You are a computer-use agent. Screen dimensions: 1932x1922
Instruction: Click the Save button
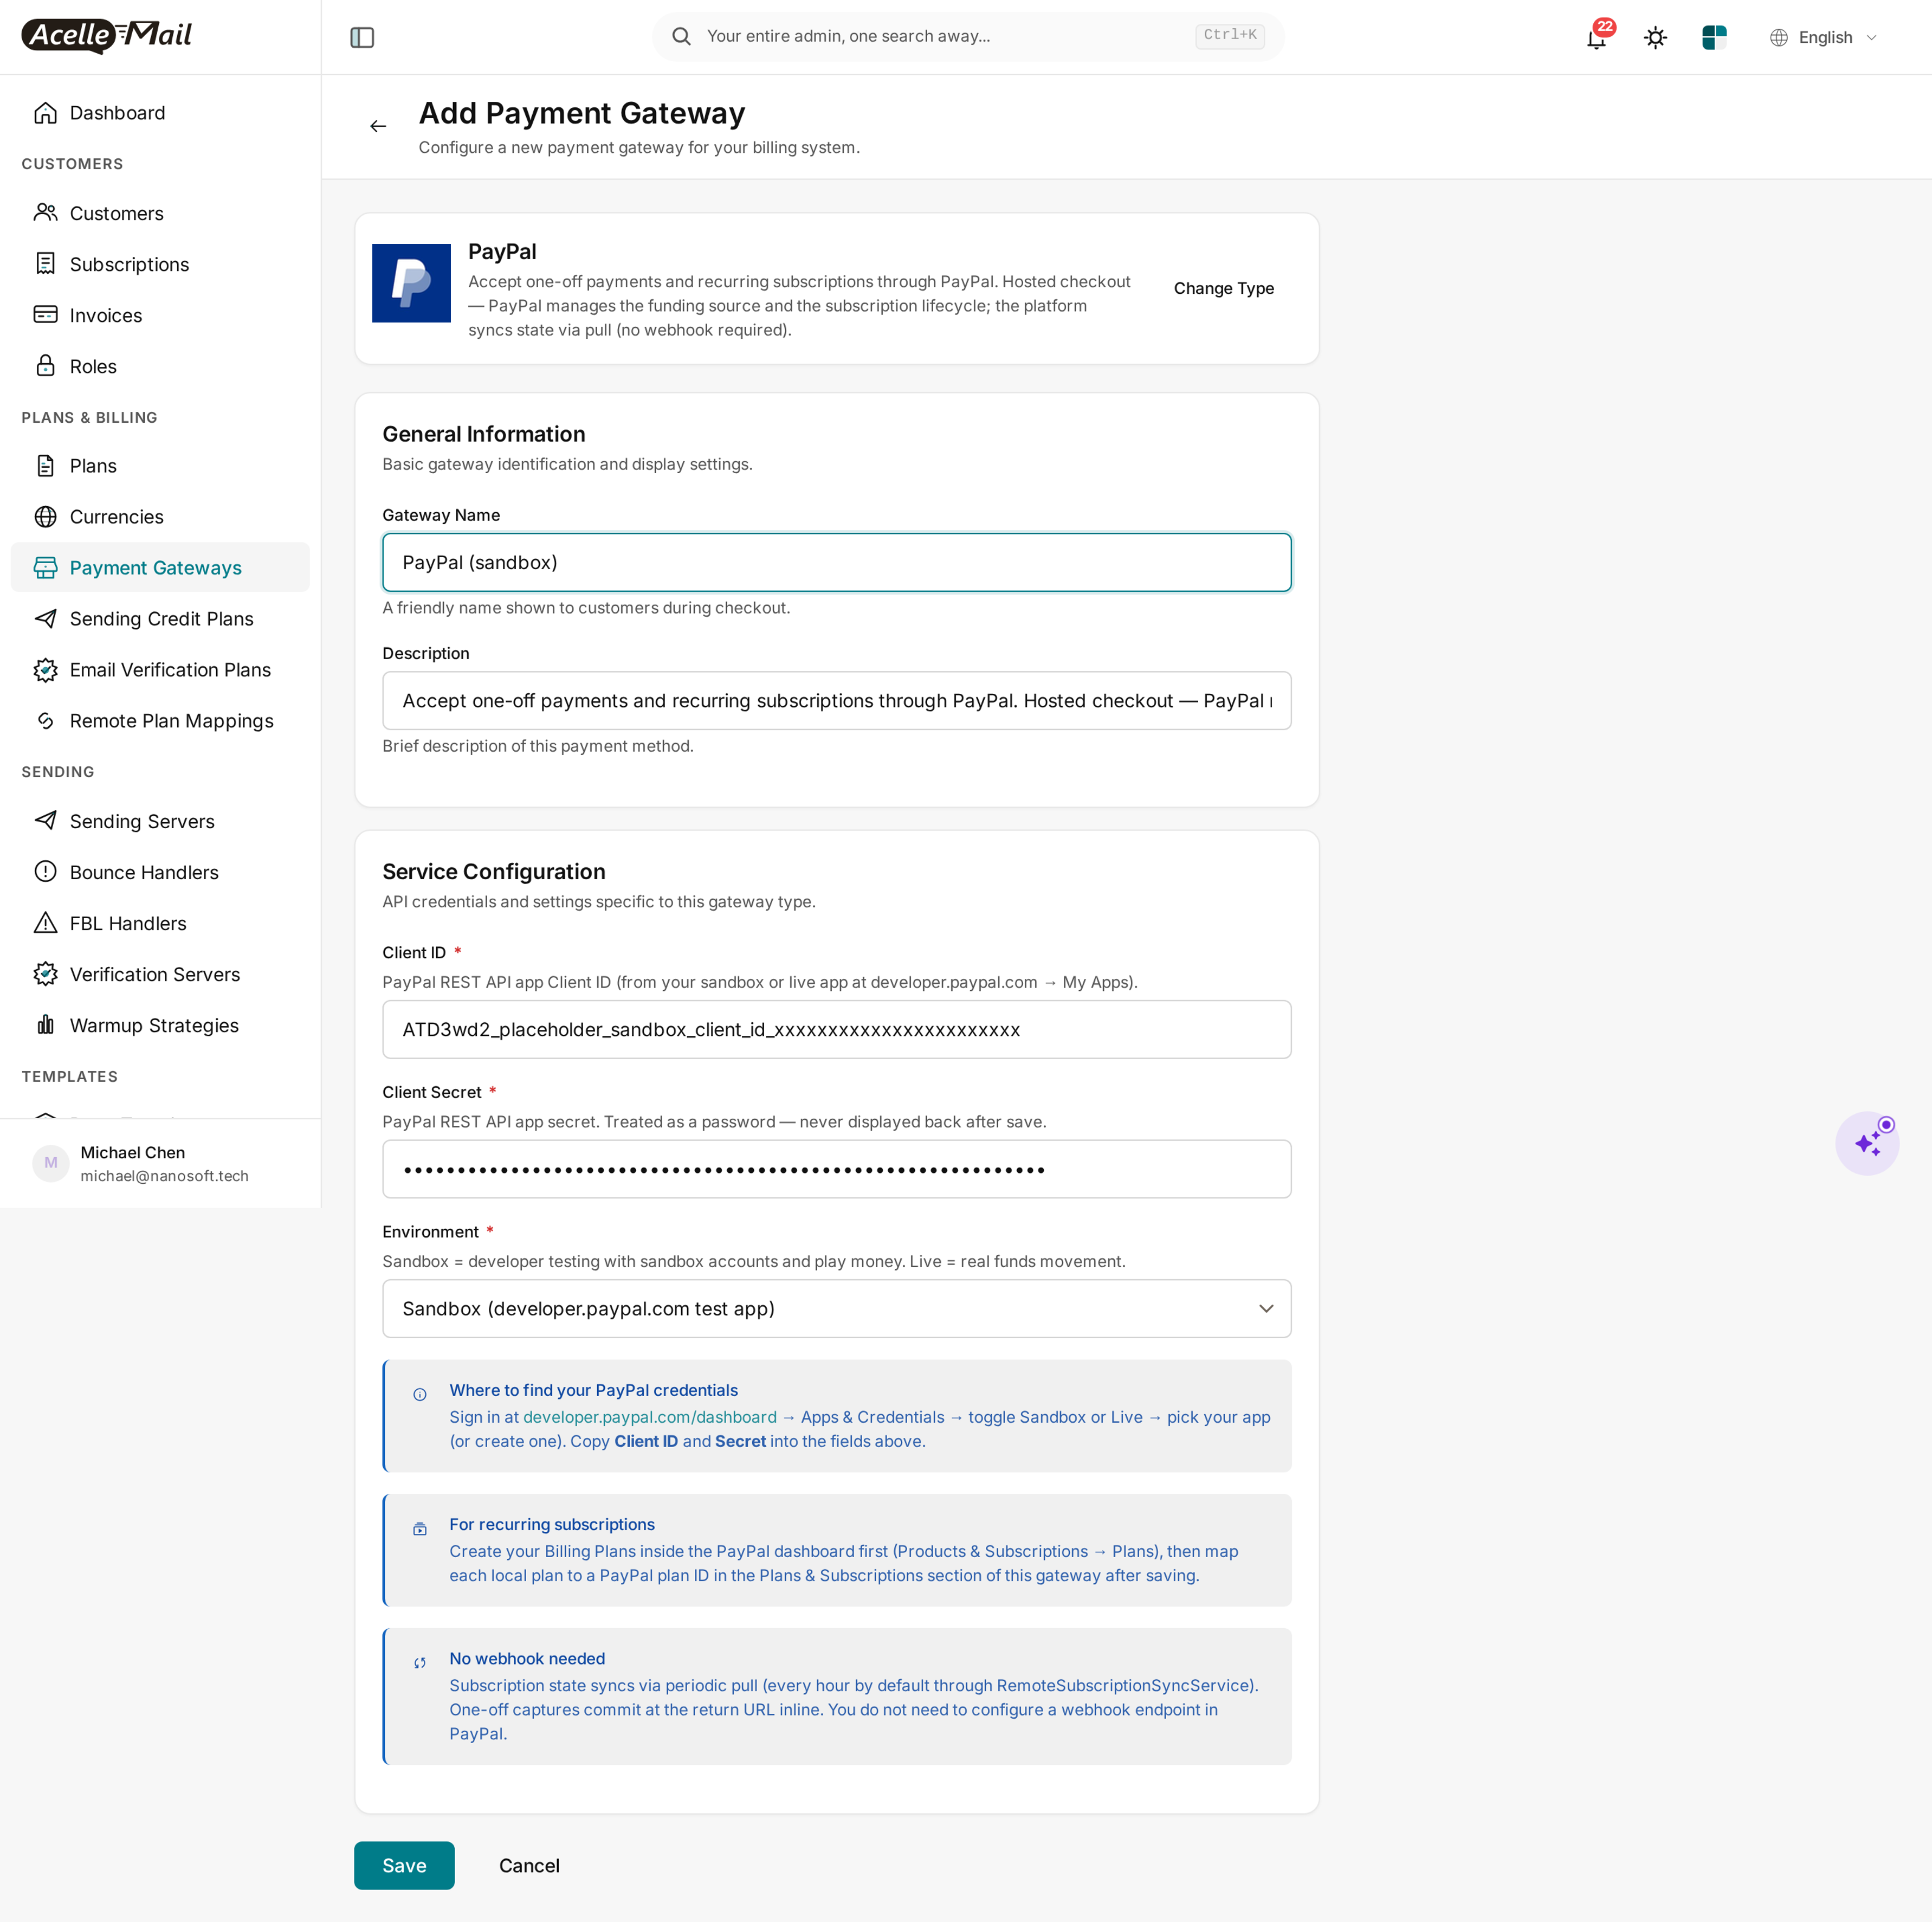(404, 1865)
